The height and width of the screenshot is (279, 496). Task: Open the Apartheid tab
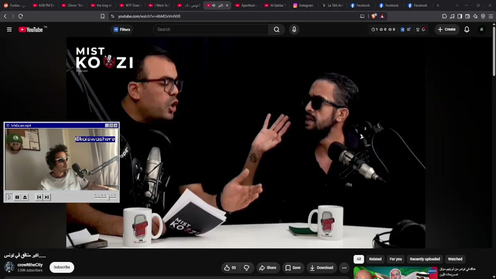[246, 5]
